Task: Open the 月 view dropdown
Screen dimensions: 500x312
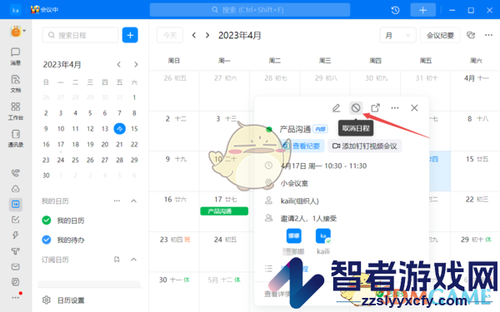Action: coord(397,35)
